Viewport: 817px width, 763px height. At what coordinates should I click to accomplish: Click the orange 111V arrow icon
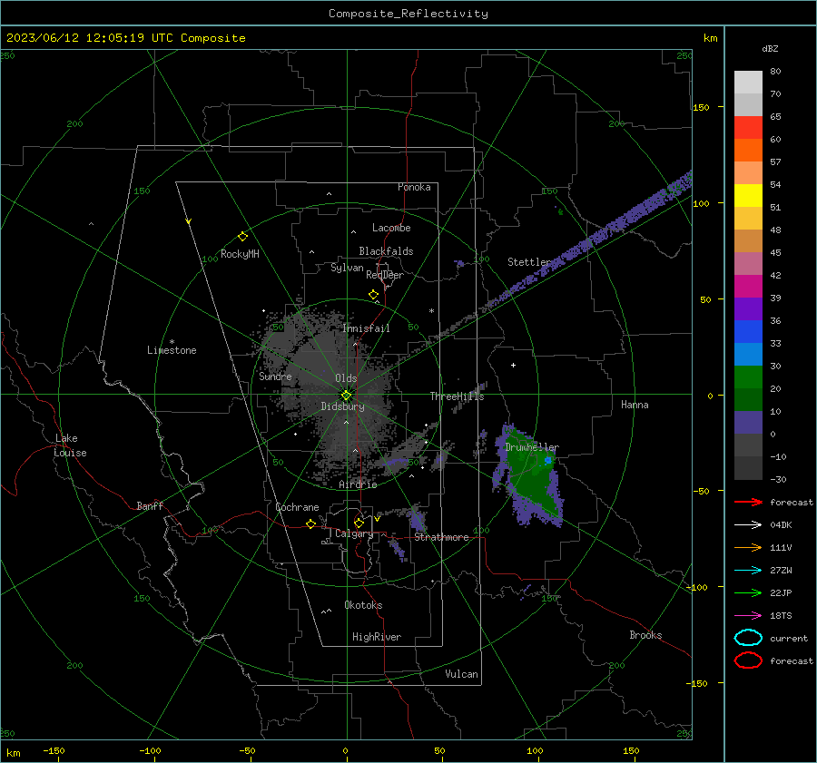point(748,547)
